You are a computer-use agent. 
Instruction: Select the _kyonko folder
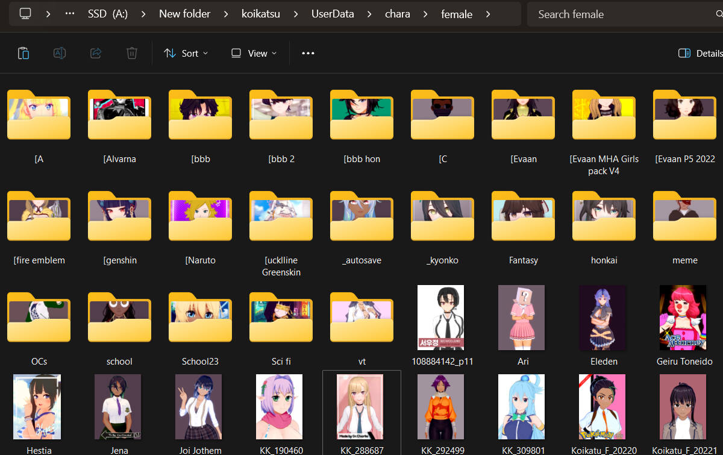(x=443, y=229)
